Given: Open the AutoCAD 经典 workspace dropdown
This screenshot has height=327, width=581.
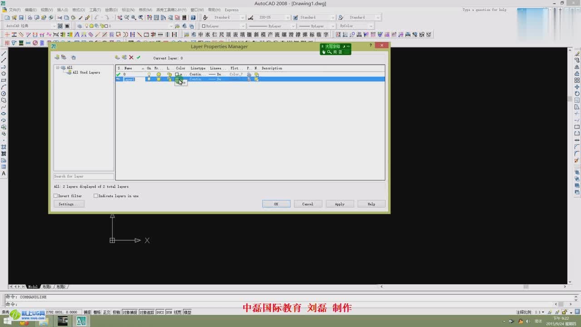Looking at the screenshot, I should click(54, 26).
